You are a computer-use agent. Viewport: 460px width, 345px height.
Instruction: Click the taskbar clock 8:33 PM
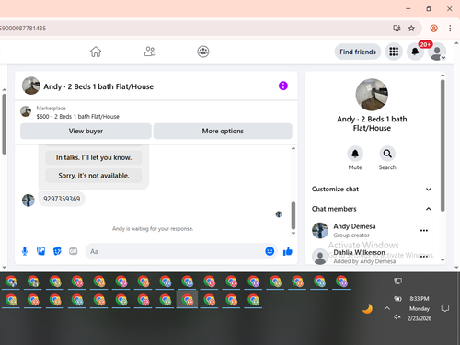(x=420, y=299)
